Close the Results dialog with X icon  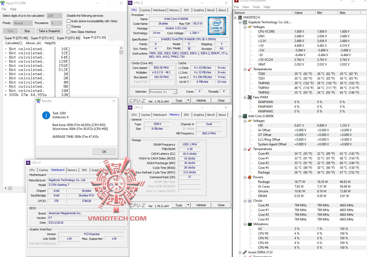pyautogui.click(x=114, y=101)
